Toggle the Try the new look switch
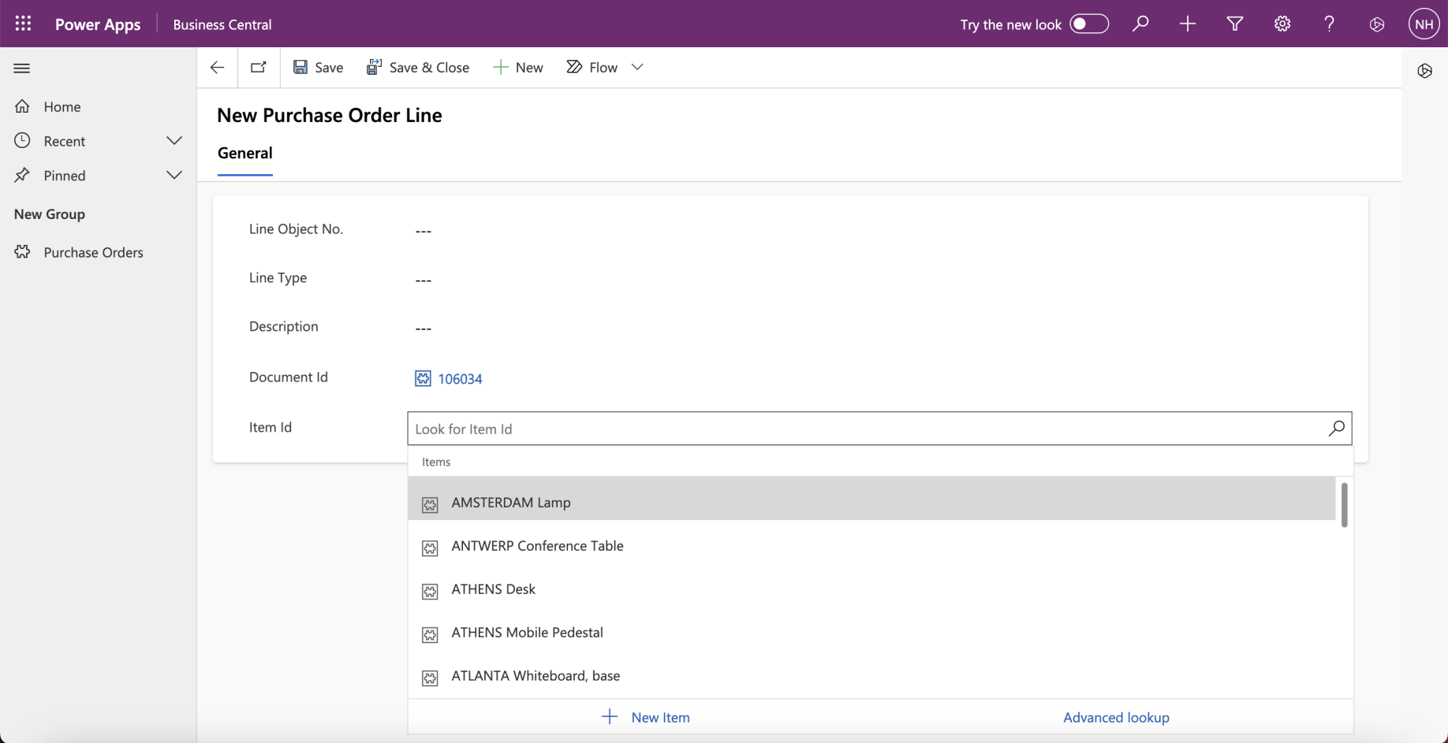 pos(1088,24)
